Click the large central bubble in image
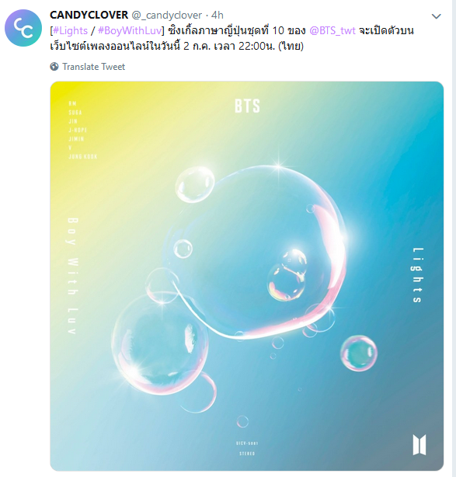The image size is (456, 477). coord(256,252)
